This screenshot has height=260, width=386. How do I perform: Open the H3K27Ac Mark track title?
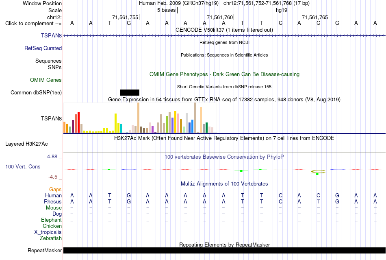click(224, 138)
